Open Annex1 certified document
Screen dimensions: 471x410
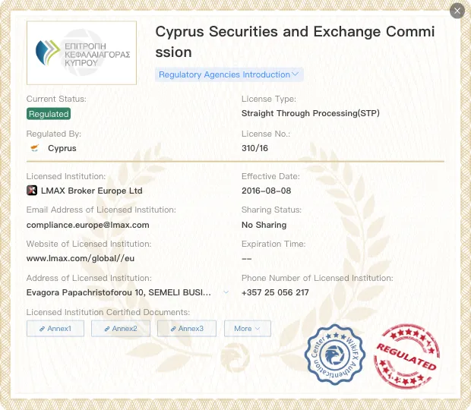pos(55,329)
